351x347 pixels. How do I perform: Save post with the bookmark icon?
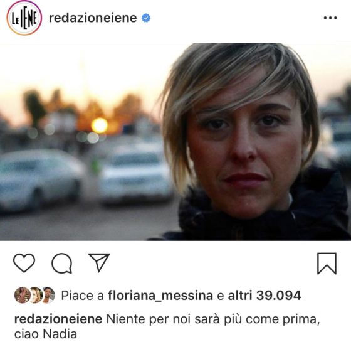(x=327, y=264)
